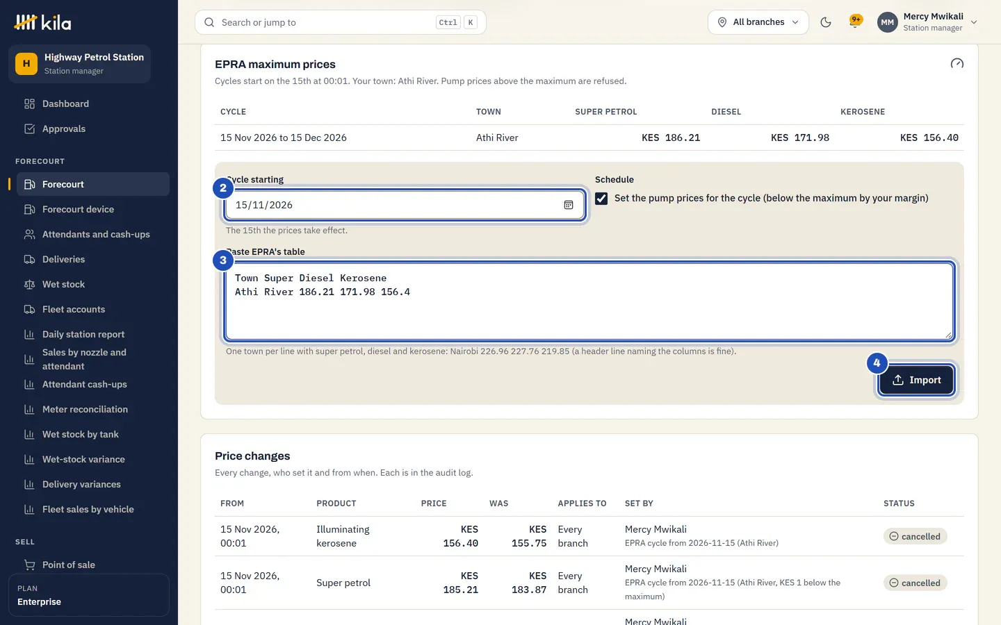Screen dimensions: 1001x625
Task: Click the Deliveries truck icon
Action: click(29, 259)
